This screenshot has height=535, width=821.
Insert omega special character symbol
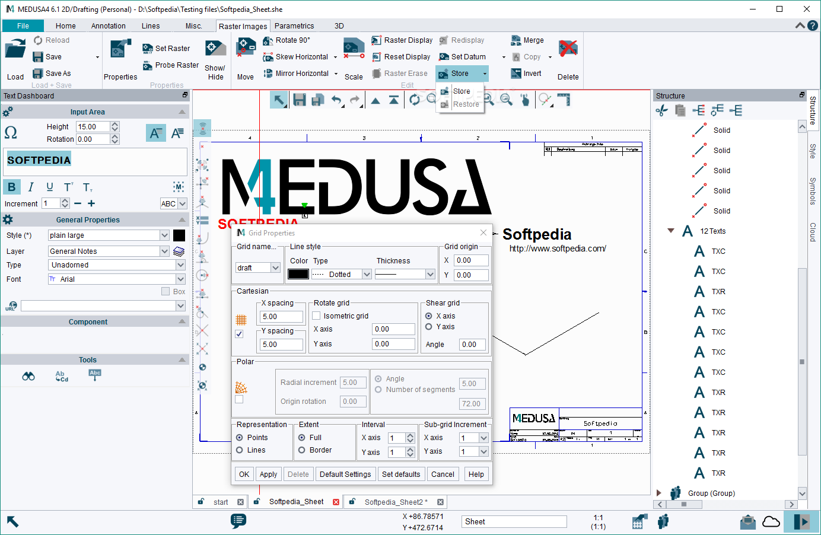click(x=11, y=132)
